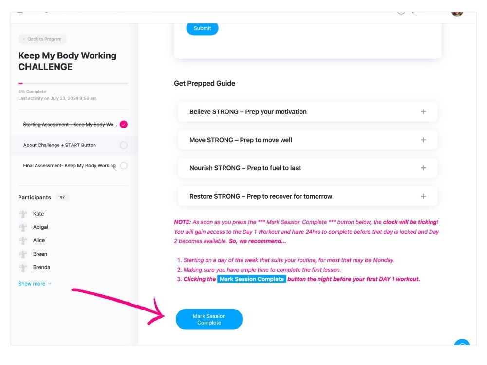This screenshot has width=487, height=365.
Task: Click Alice's participant avatar icon
Action: click(x=23, y=240)
